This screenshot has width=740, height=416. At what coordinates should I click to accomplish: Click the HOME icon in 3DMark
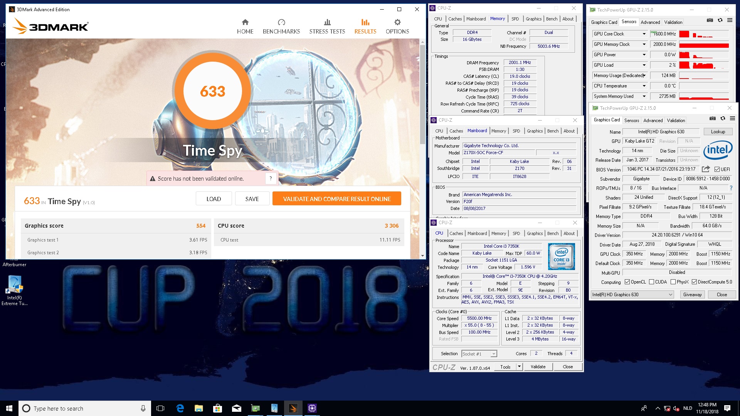(245, 22)
